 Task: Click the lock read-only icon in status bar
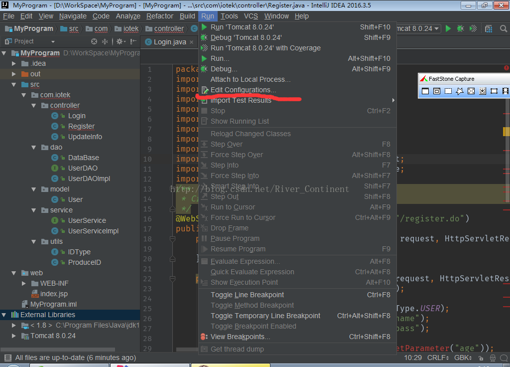tap(481, 358)
